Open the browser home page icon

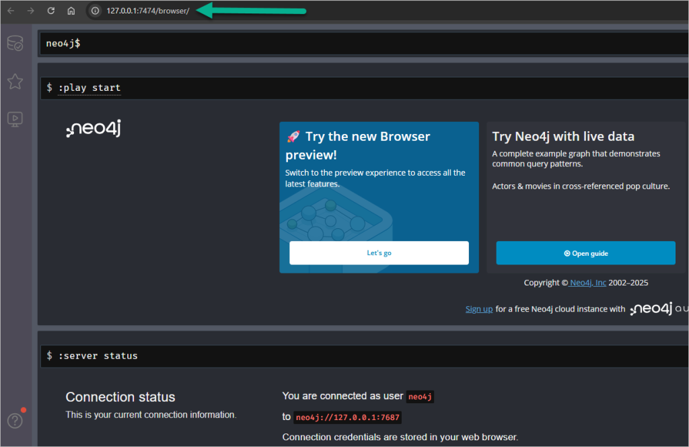(x=71, y=11)
